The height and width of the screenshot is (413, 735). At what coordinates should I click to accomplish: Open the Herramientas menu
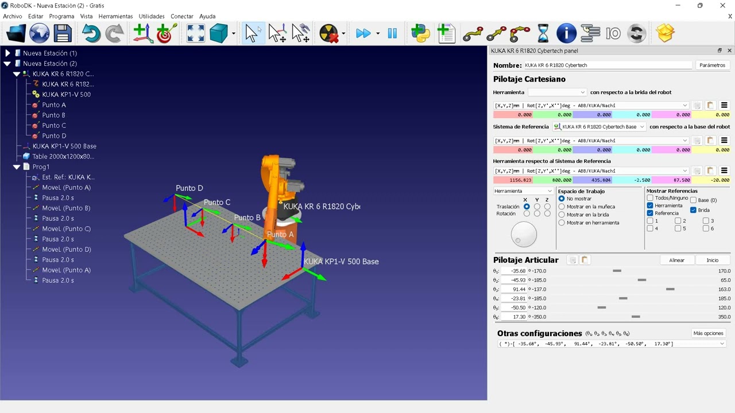[x=115, y=16]
